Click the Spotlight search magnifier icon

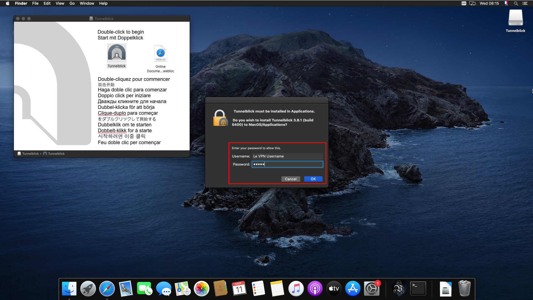click(x=516, y=3)
